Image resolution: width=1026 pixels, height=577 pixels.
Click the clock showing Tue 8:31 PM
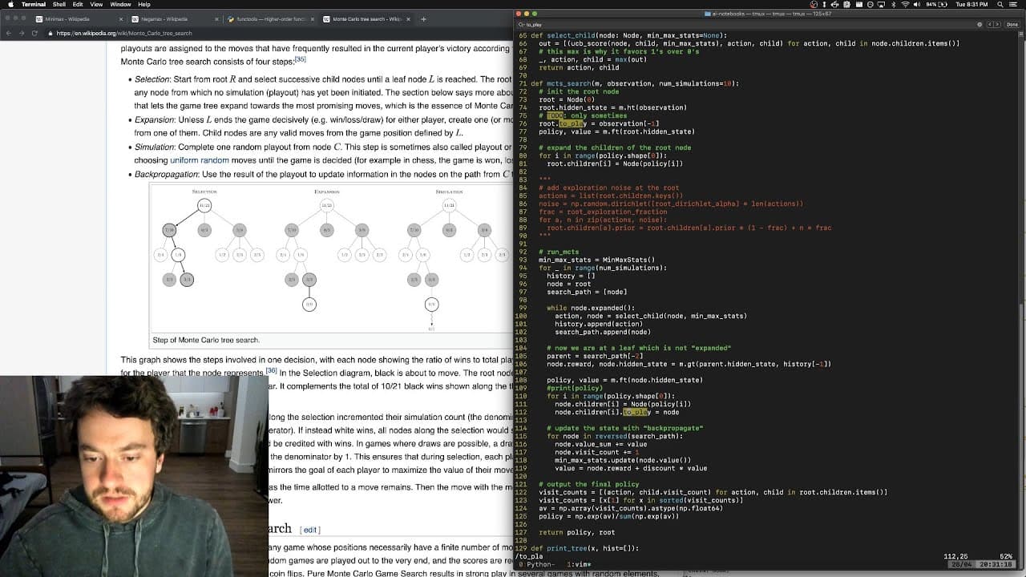point(973,5)
